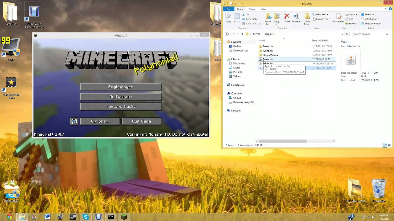This screenshot has height=221, width=394.
Task: Click the New folder icon
Action: point(307,19)
